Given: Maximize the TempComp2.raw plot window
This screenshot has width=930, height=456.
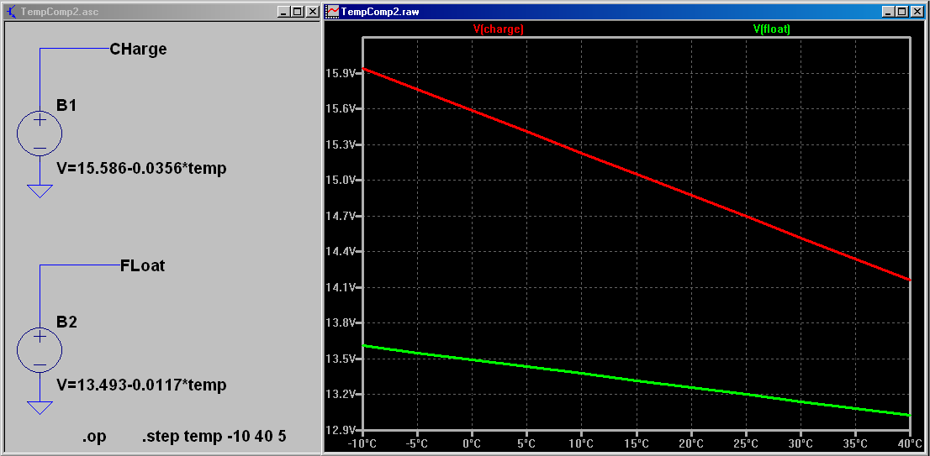Looking at the screenshot, I should (901, 11).
